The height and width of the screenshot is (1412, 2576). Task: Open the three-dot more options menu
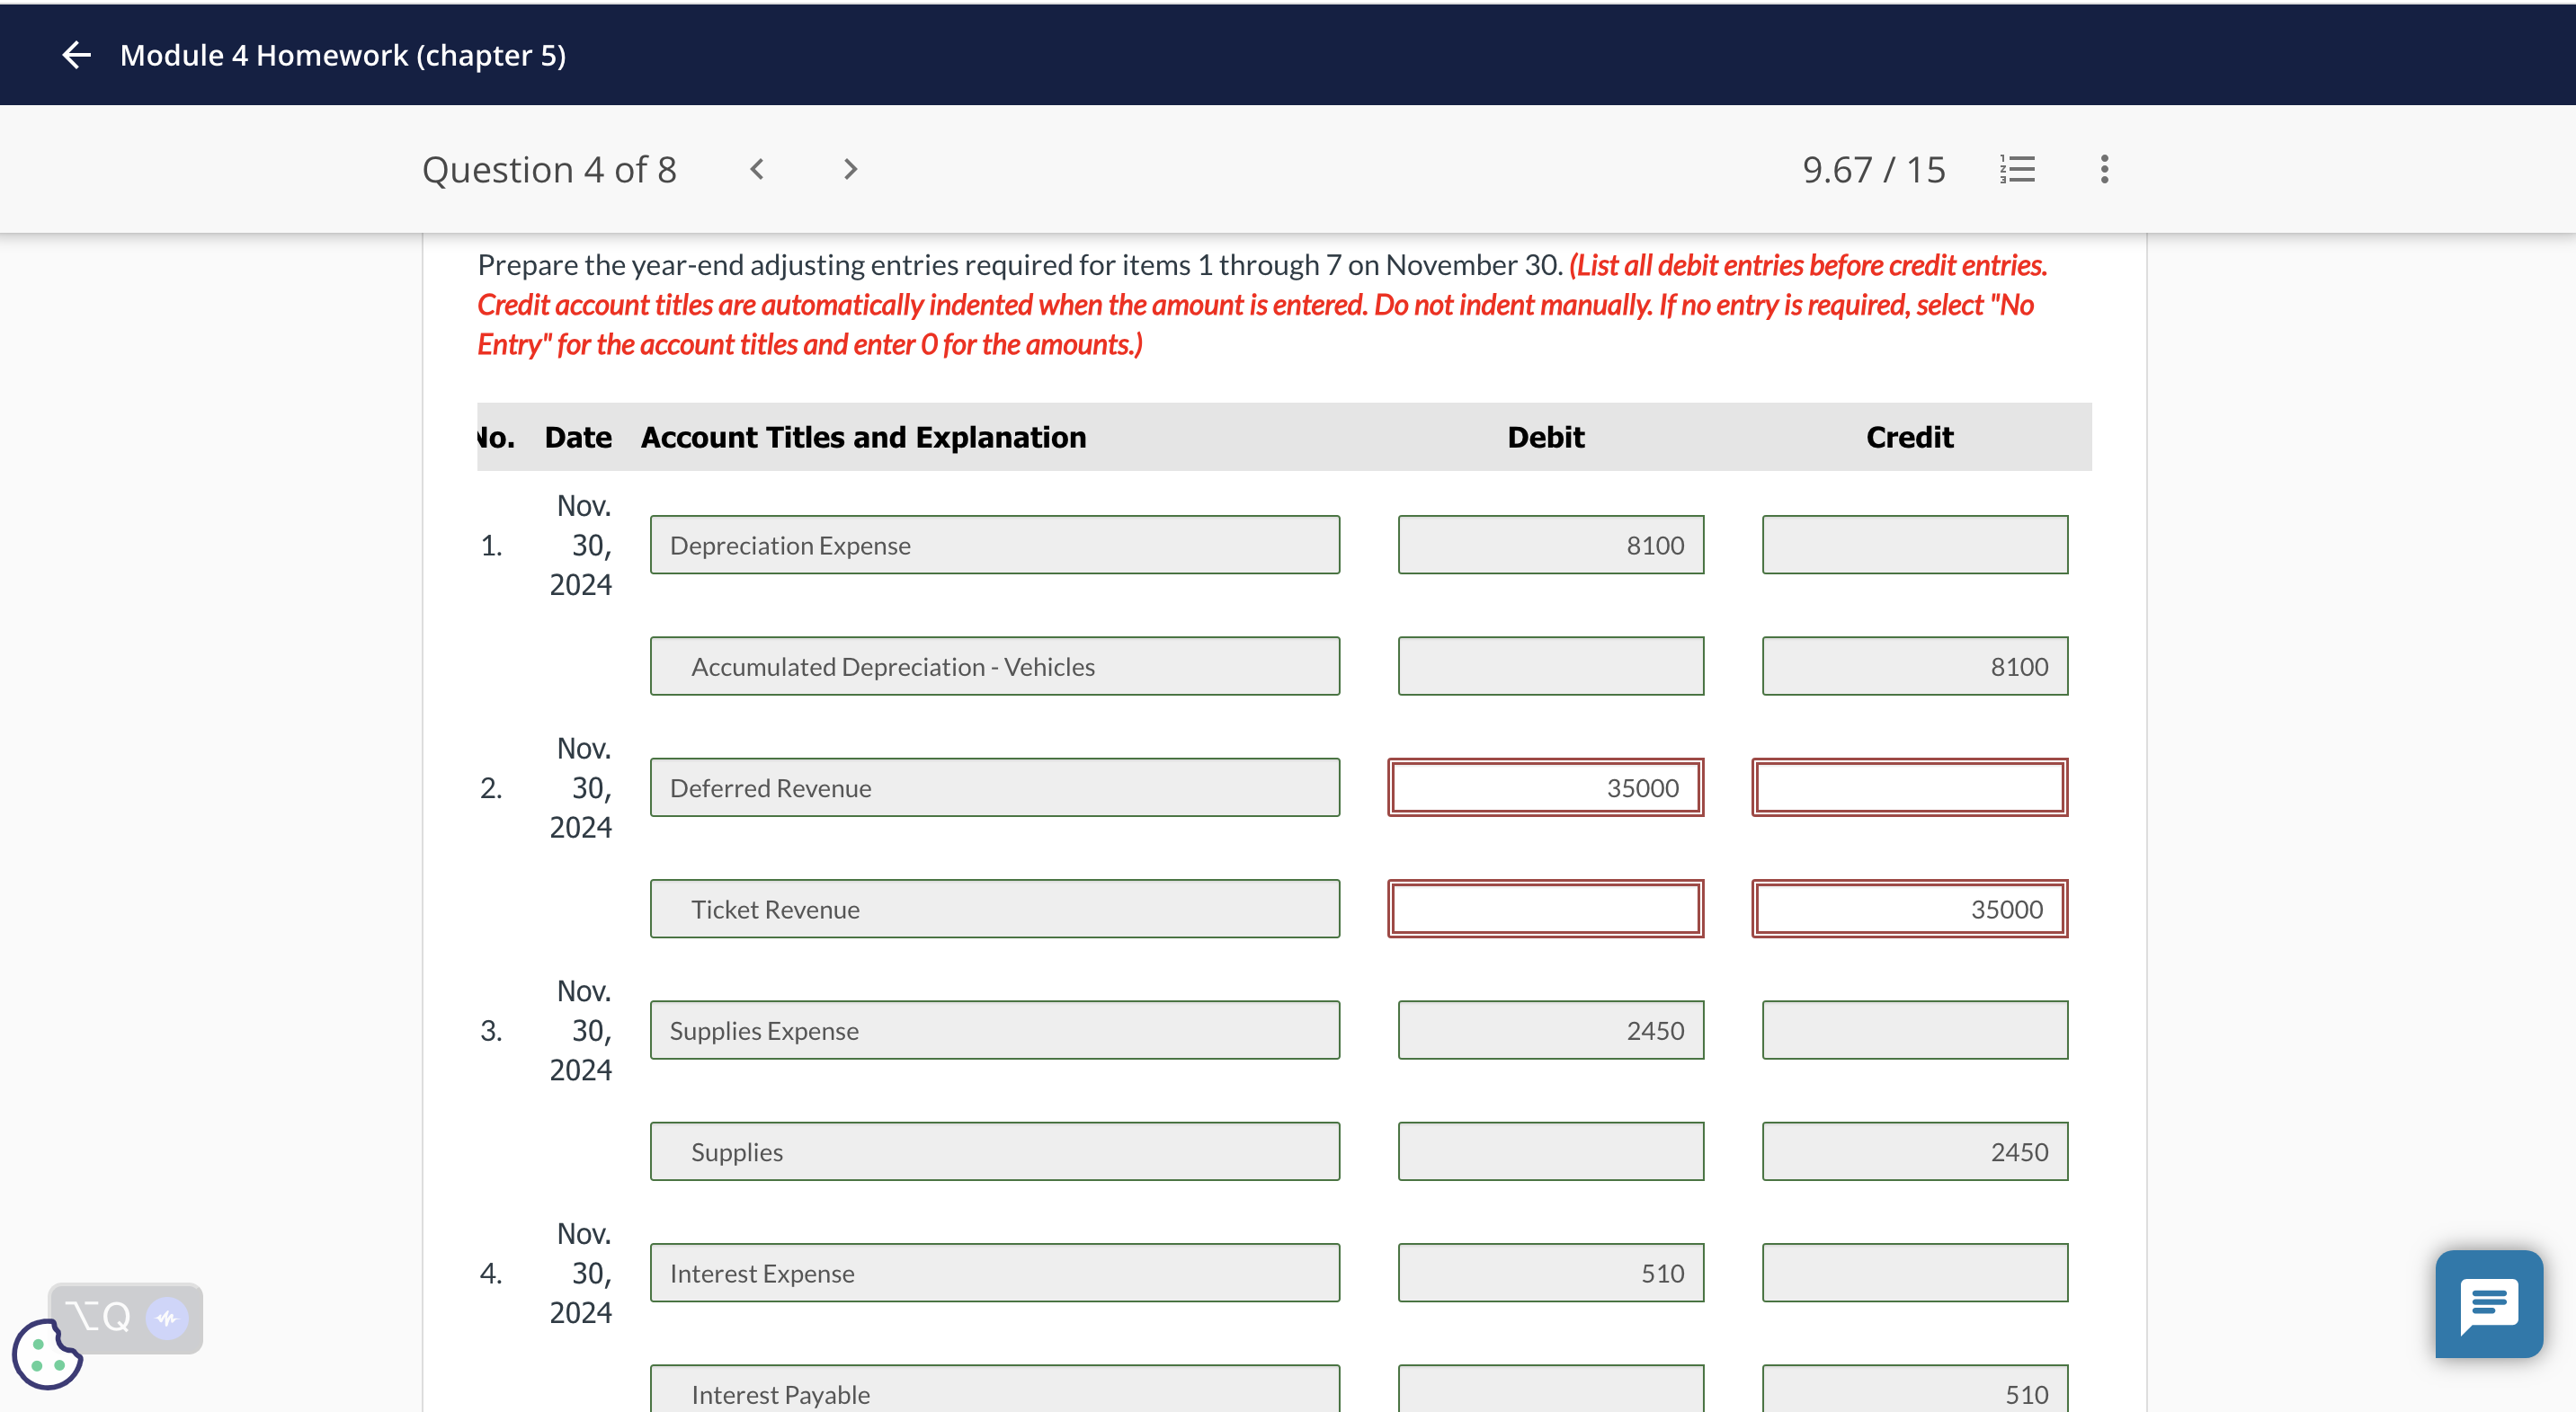pos(2104,169)
